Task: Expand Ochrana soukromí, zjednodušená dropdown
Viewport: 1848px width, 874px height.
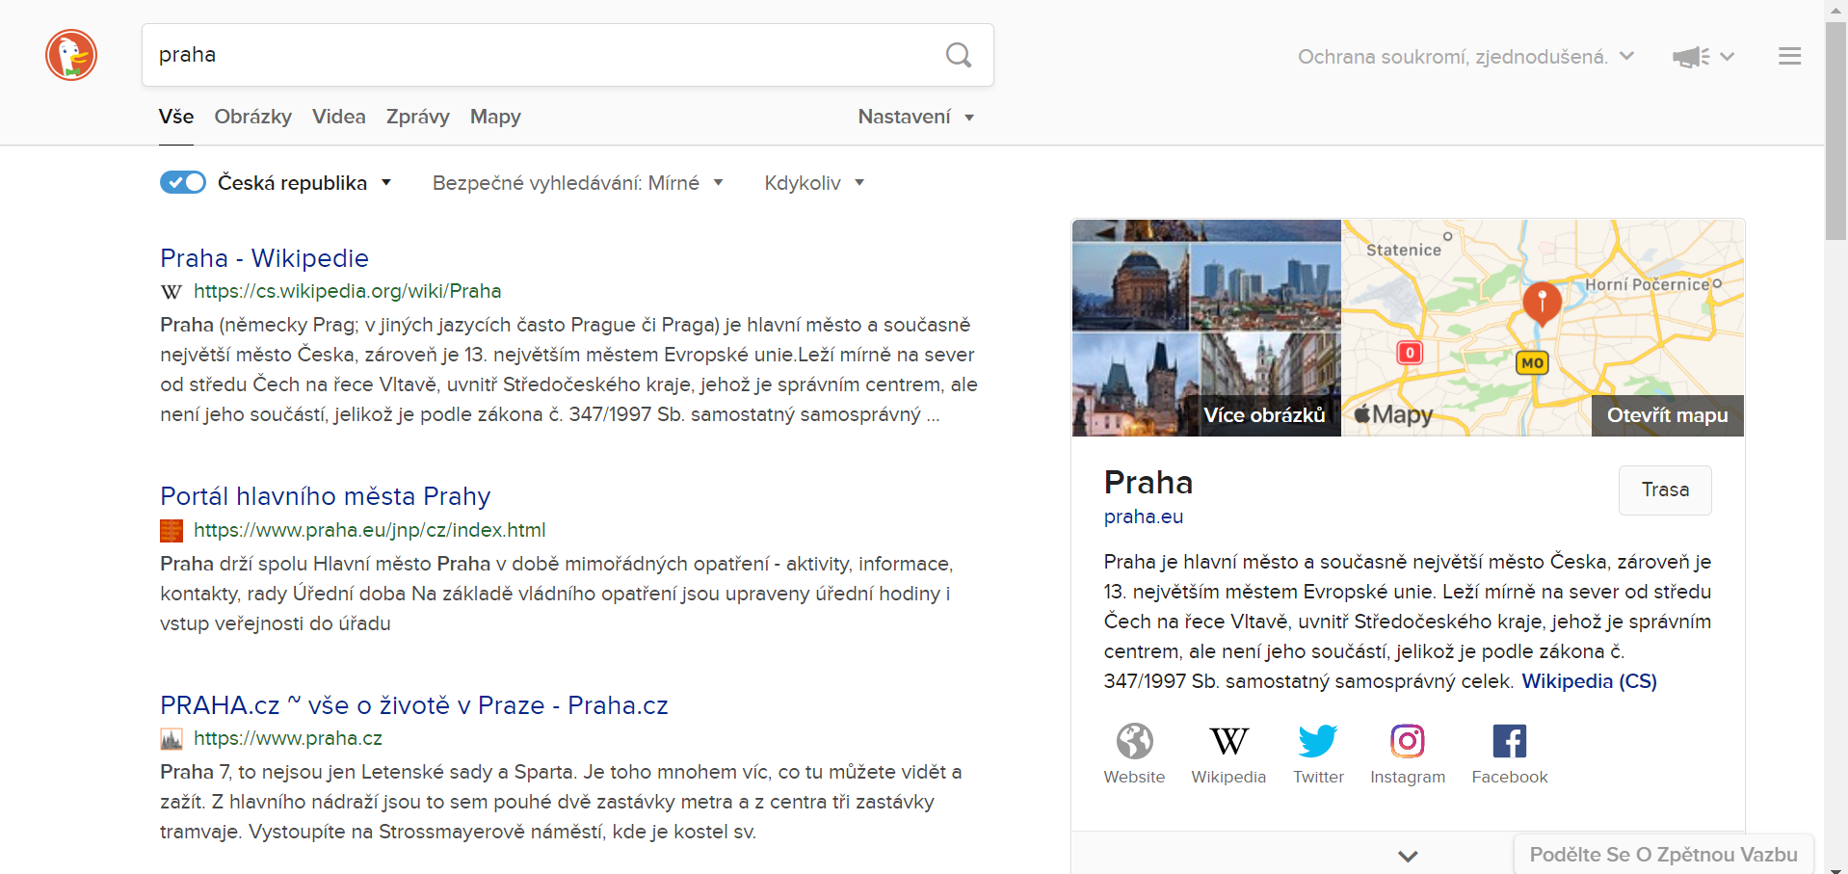Action: [x=1465, y=57]
